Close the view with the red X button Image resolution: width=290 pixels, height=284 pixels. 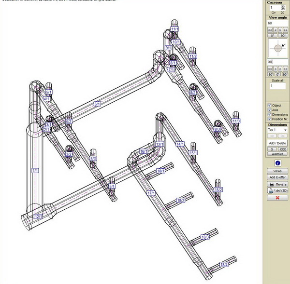tap(277, 198)
